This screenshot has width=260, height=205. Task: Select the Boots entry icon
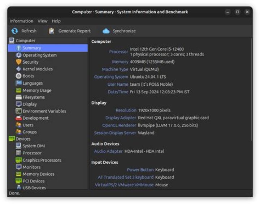pyautogui.click(x=18, y=76)
